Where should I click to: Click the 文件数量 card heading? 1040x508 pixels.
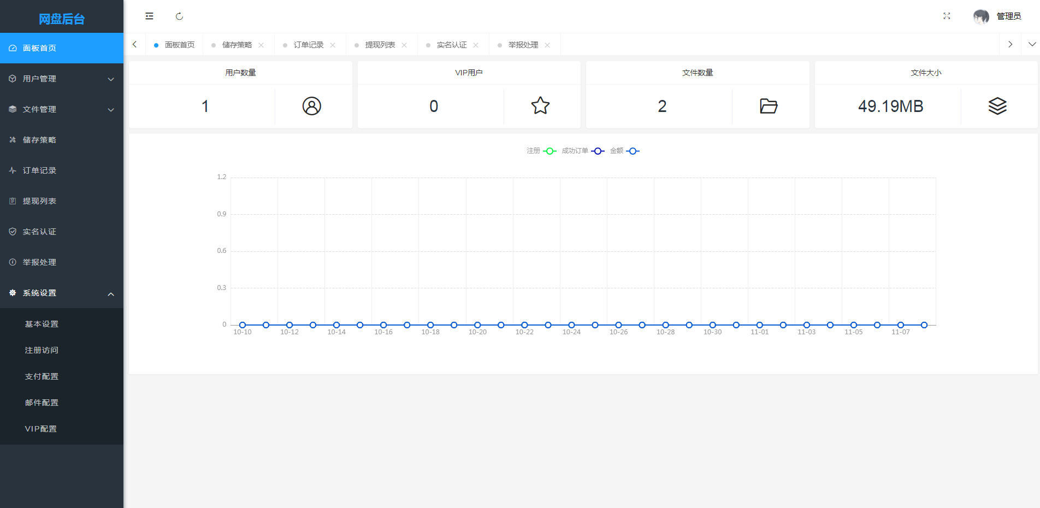click(698, 73)
